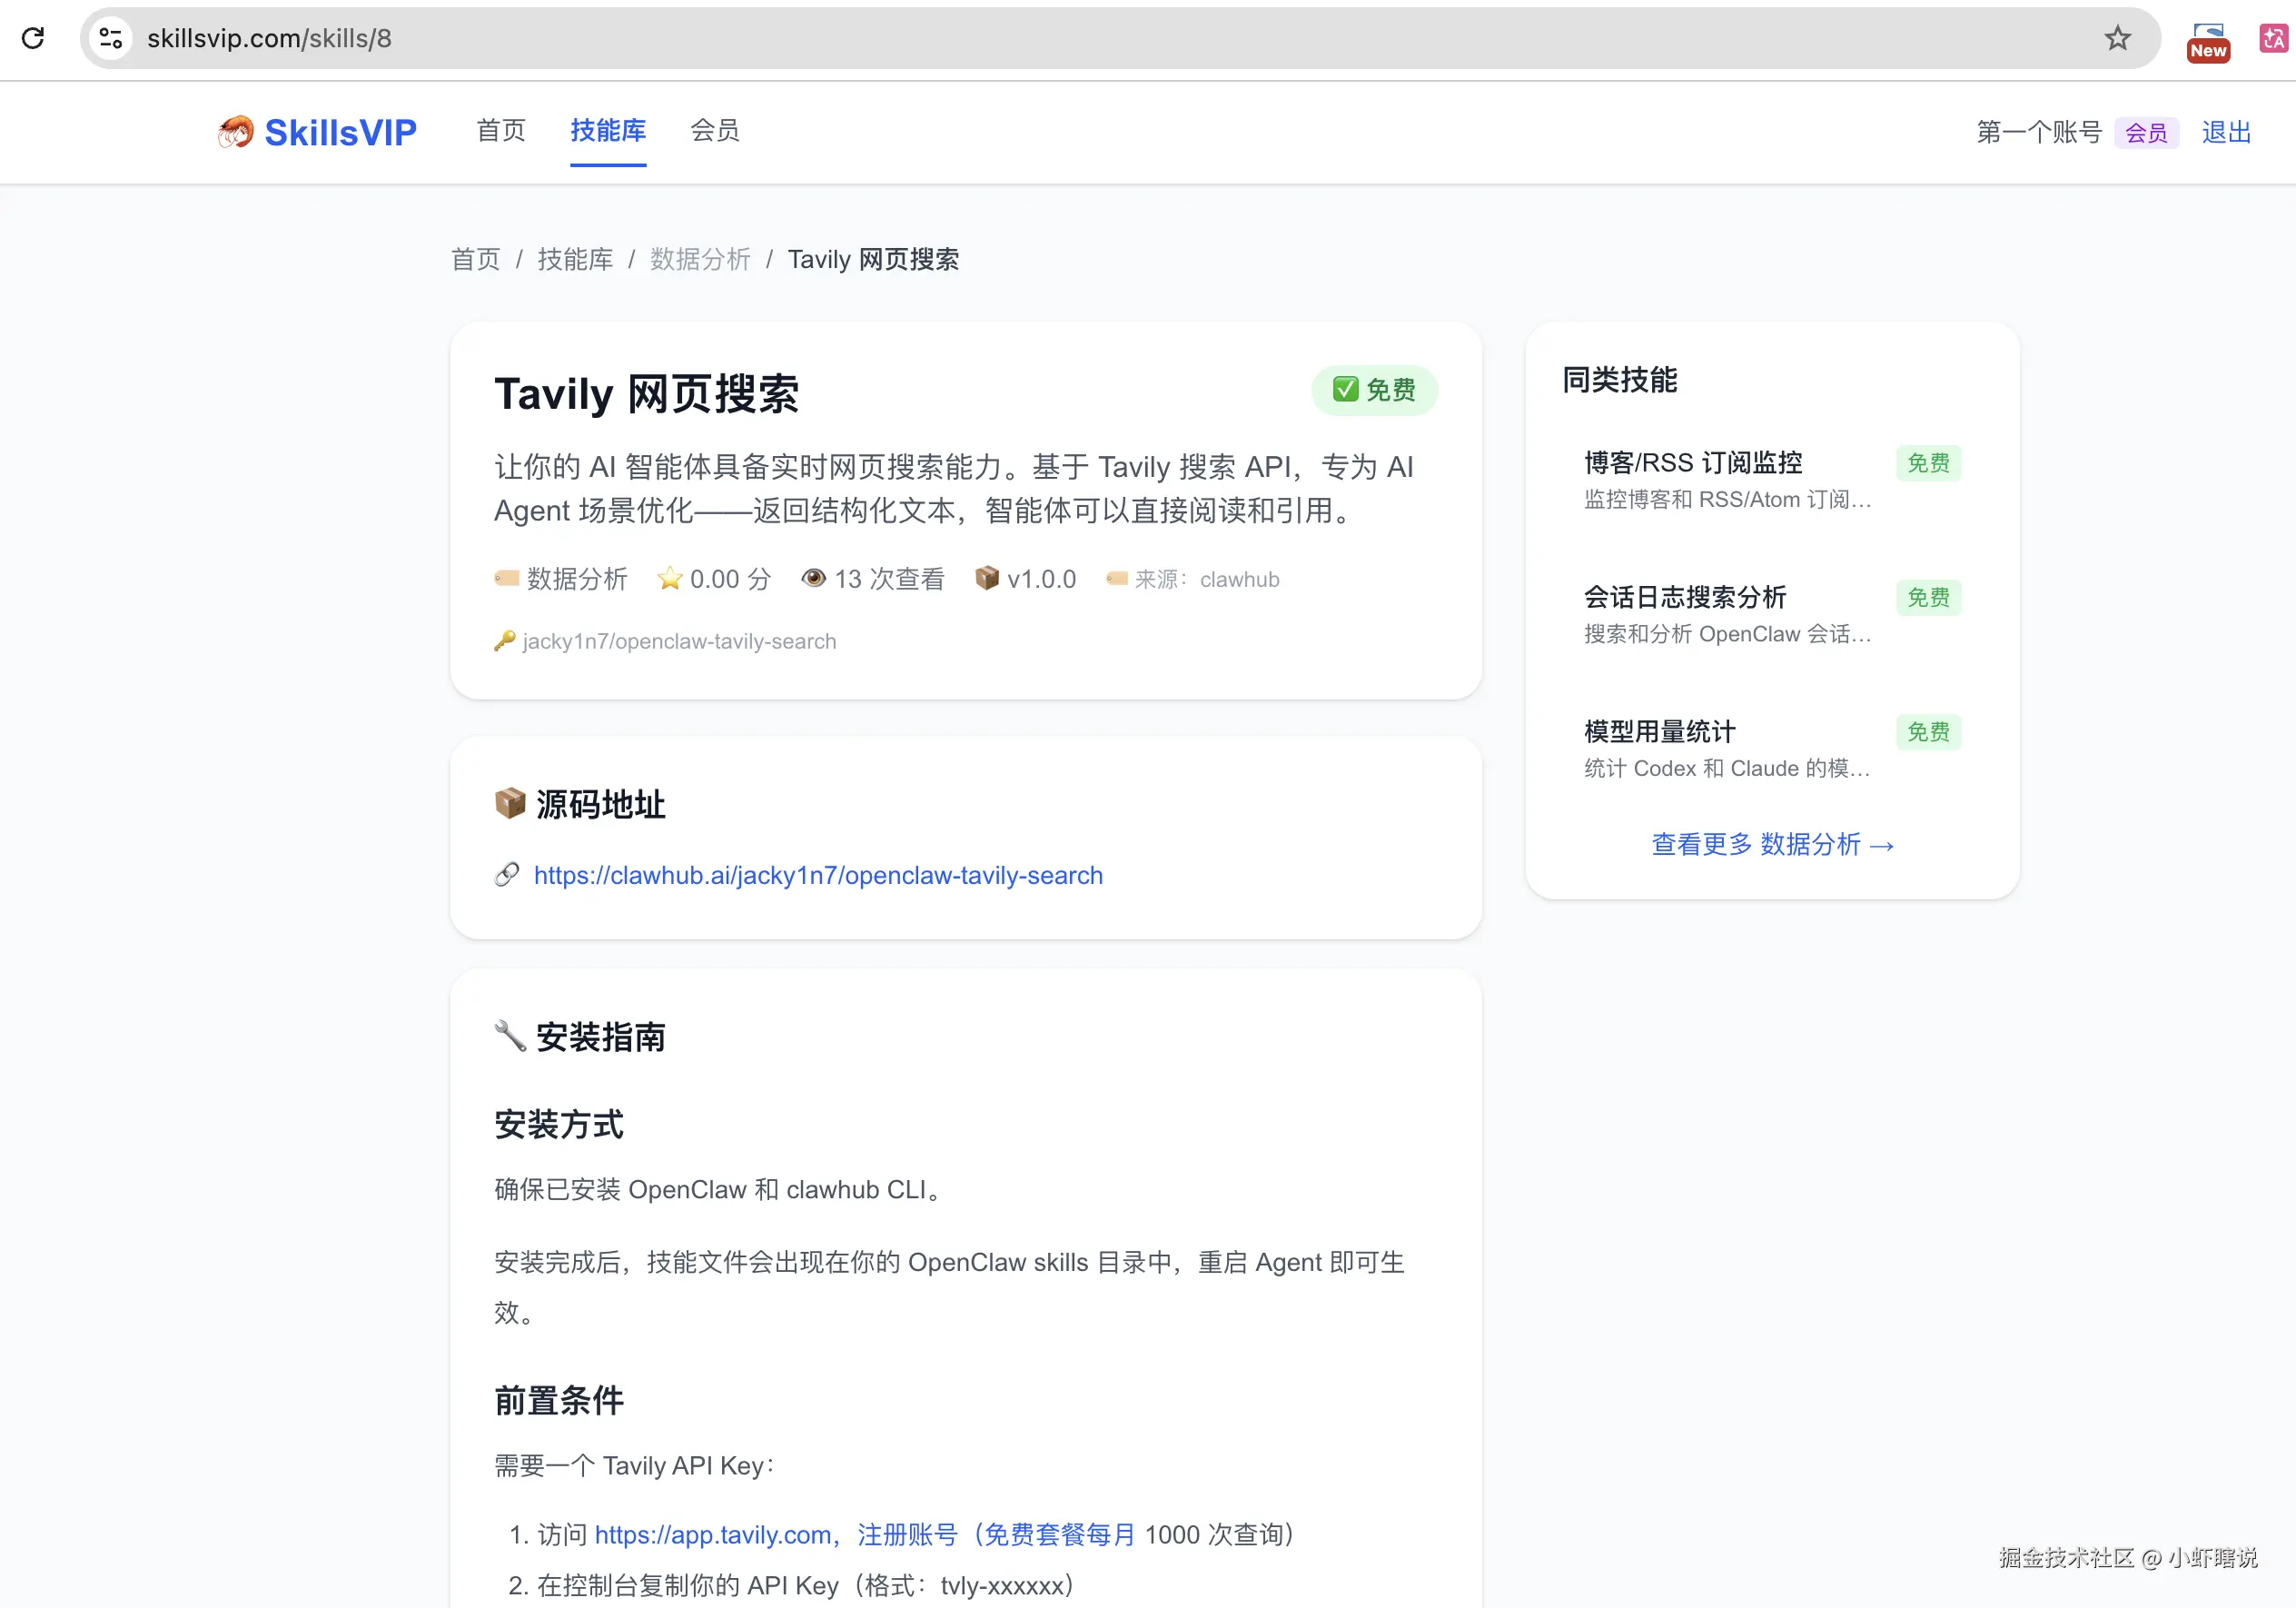Go to 数据分析 in the breadcrumb
Screen dimensions: 2296x1608
pyautogui.click(x=699, y=259)
